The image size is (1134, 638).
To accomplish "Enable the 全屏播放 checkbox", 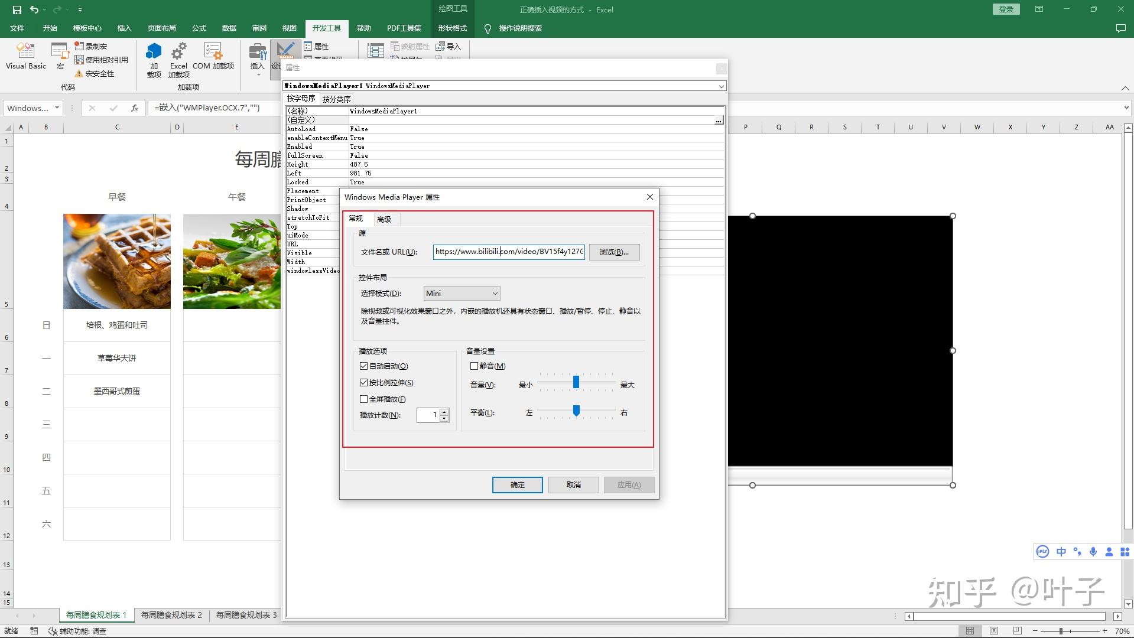I will 364,399.
